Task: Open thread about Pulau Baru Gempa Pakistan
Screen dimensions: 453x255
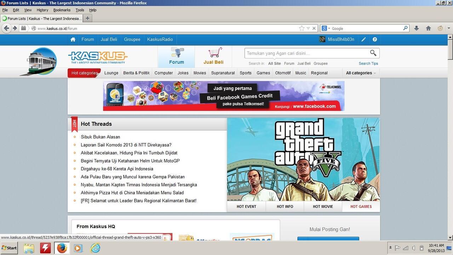Action: point(133,177)
